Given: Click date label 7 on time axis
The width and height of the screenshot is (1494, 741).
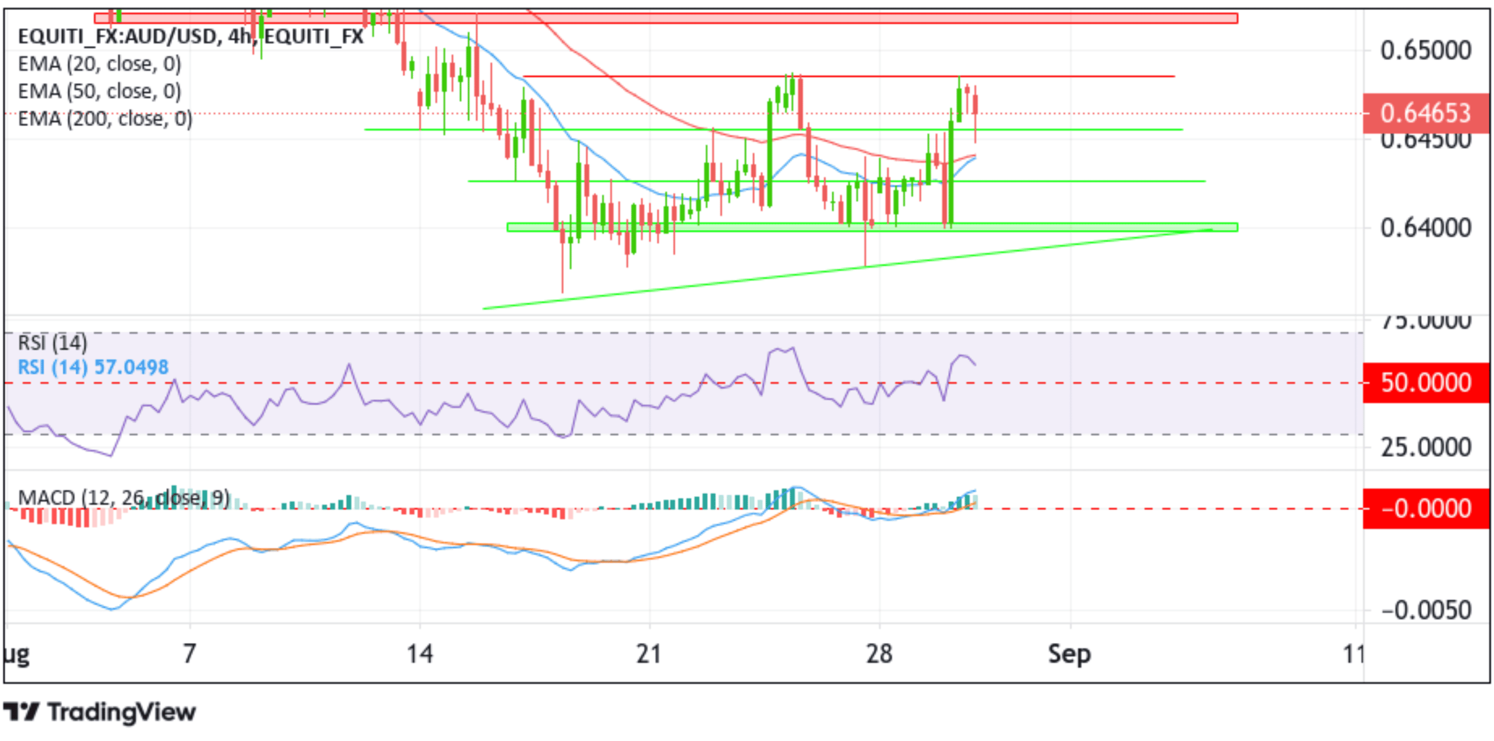Looking at the screenshot, I should 189,654.
